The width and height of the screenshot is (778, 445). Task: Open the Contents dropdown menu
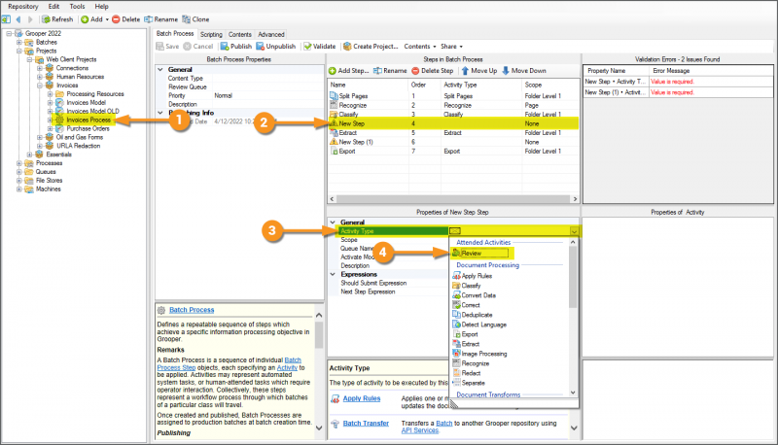(420, 46)
